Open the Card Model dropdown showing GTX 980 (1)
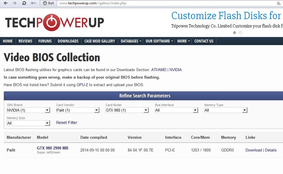The height and width of the screenshot is (174, 283). pyautogui.click(x=127, y=110)
